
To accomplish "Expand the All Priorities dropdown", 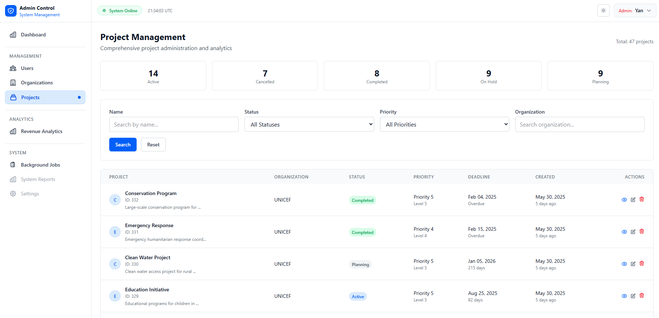I will point(444,124).
